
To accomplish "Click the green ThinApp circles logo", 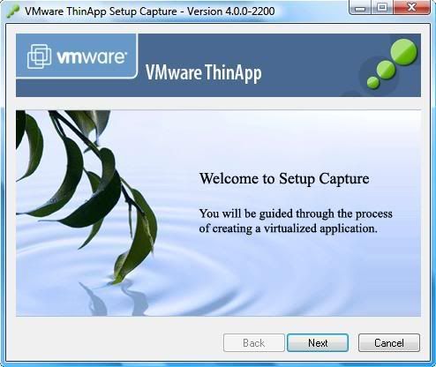I will pos(392,64).
